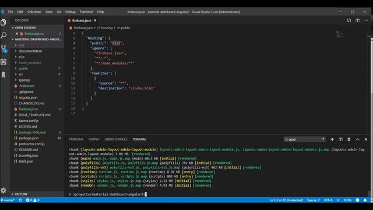
Task: Open the Terminal menu
Action: 86,12
